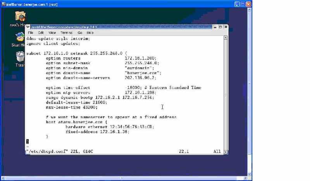Viewport: 310px width, 181px height.
Task: Click the 'option nis-domain' text
Action: (67, 68)
